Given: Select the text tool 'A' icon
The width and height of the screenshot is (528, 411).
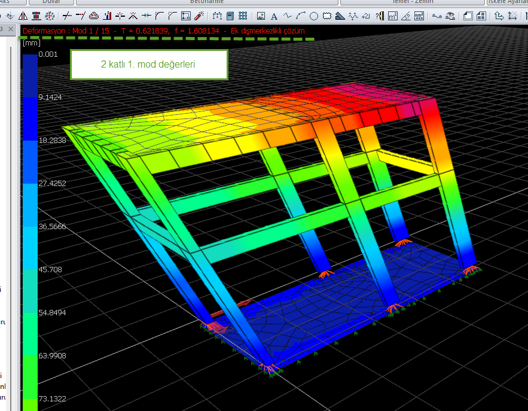Looking at the screenshot, I should pyautogui.click(x=274, y=16).
